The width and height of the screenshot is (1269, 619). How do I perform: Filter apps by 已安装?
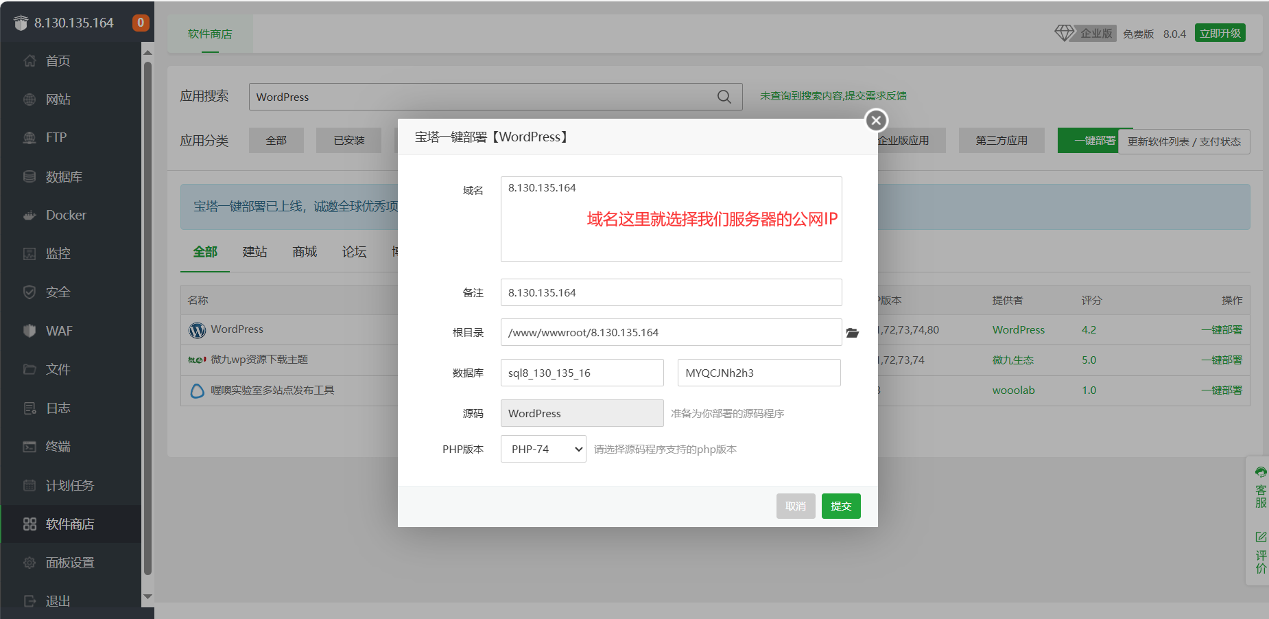click(x=349, y=140)
